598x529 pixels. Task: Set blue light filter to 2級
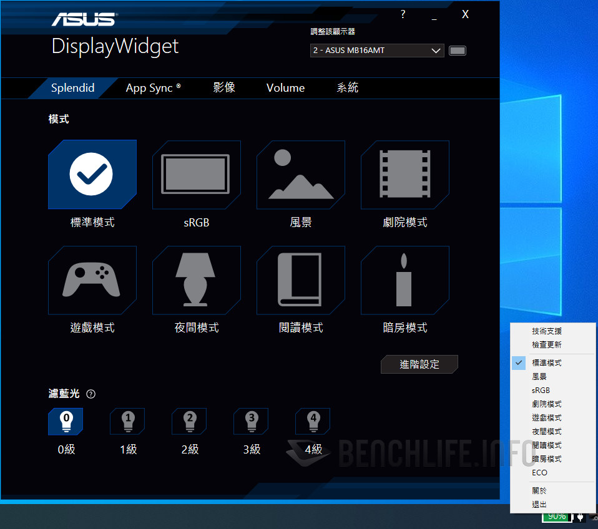(189, 422)
